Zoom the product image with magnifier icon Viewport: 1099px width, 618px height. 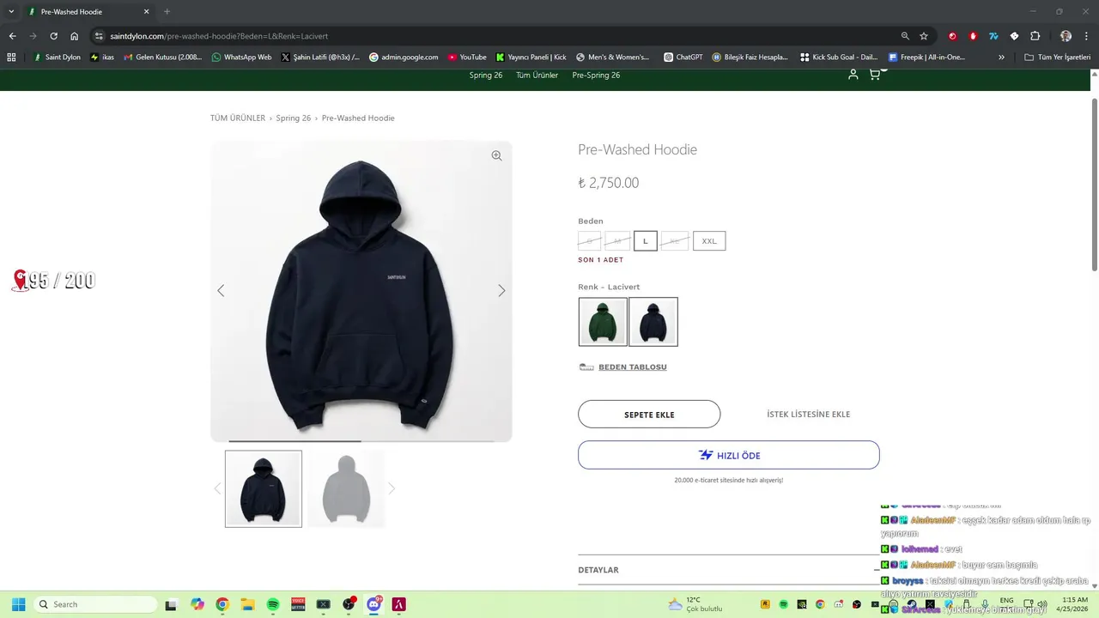[496, 155]
